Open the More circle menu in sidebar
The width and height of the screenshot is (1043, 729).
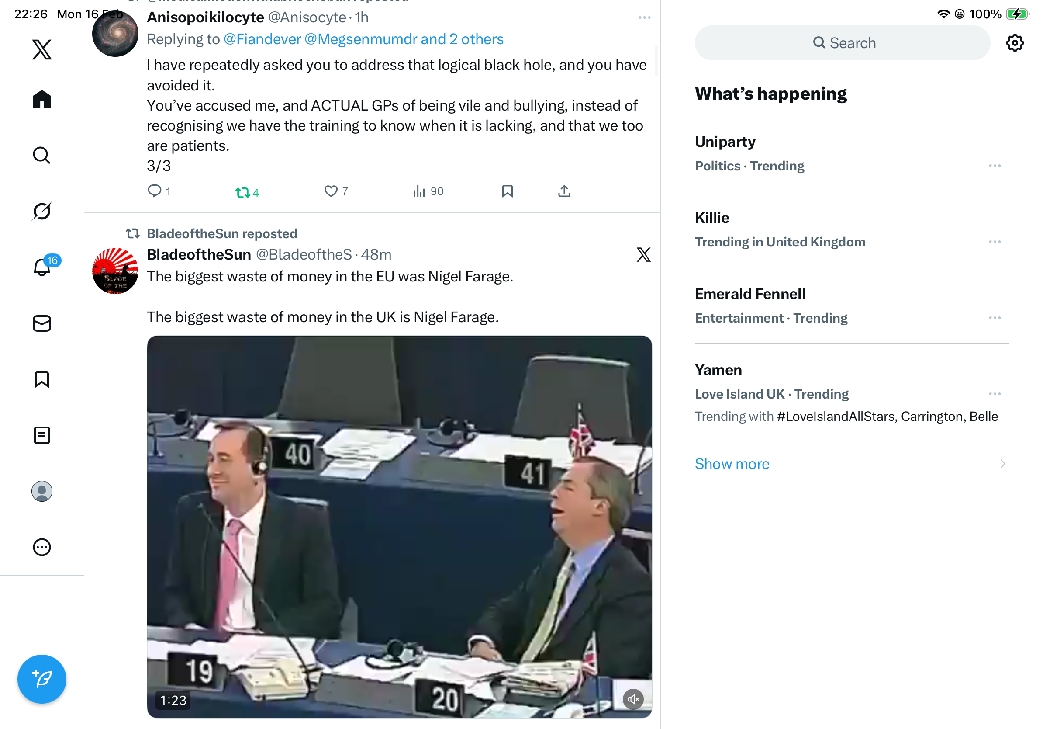point(42,547)
